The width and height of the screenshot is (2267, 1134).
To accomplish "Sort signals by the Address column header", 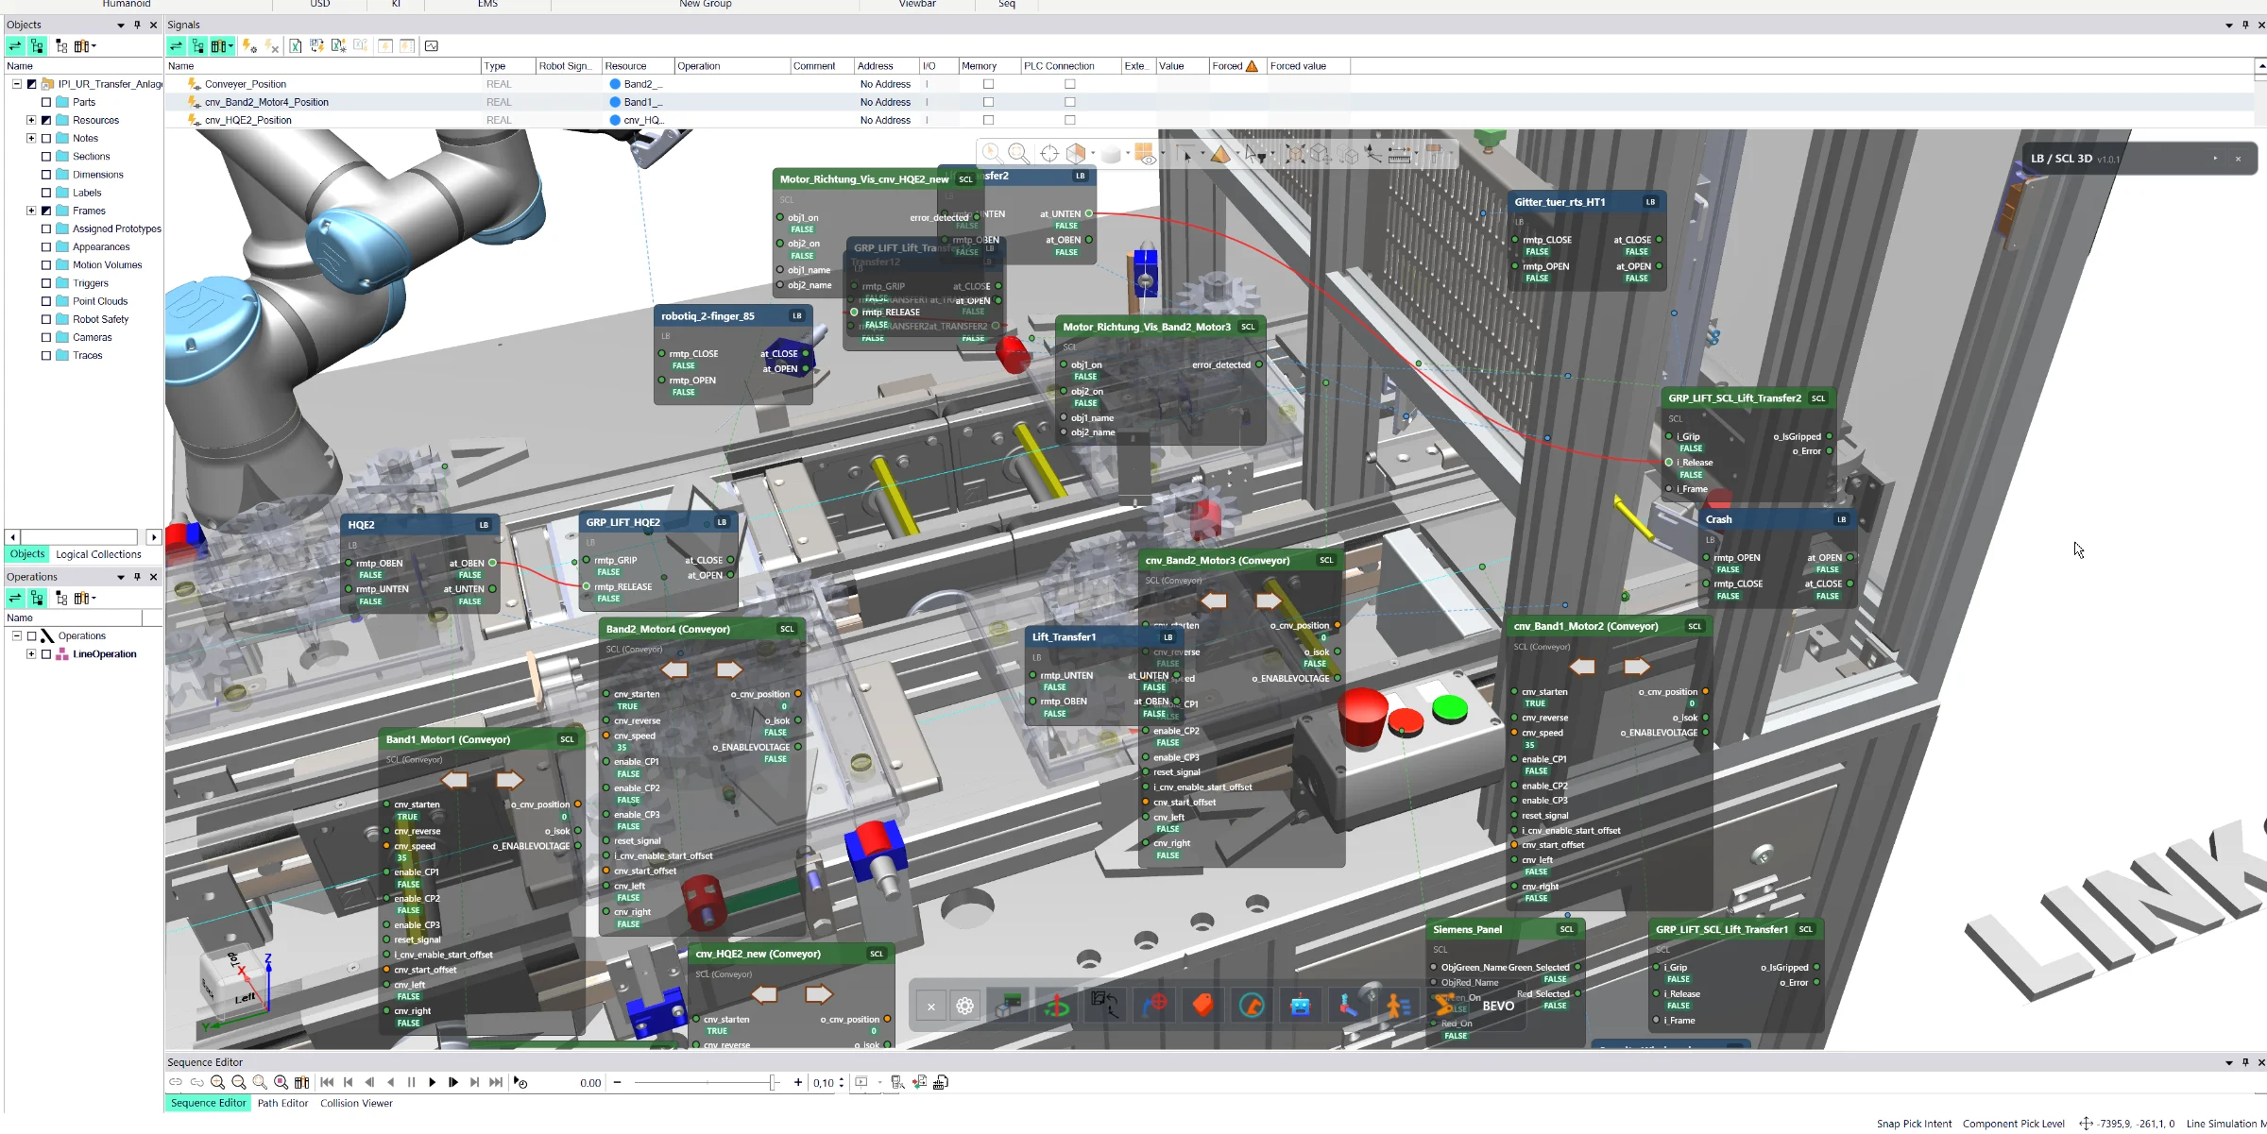I will pos(886,66).
